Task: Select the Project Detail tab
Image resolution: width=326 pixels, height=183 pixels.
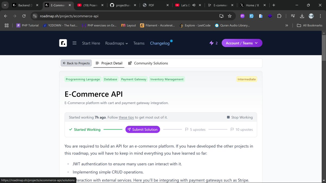Action: pos(109,63)
